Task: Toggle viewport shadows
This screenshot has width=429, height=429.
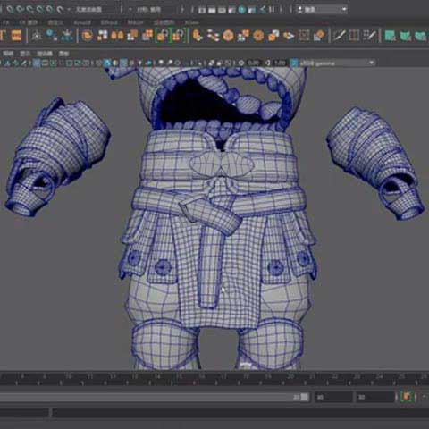Action: point(148,63)
